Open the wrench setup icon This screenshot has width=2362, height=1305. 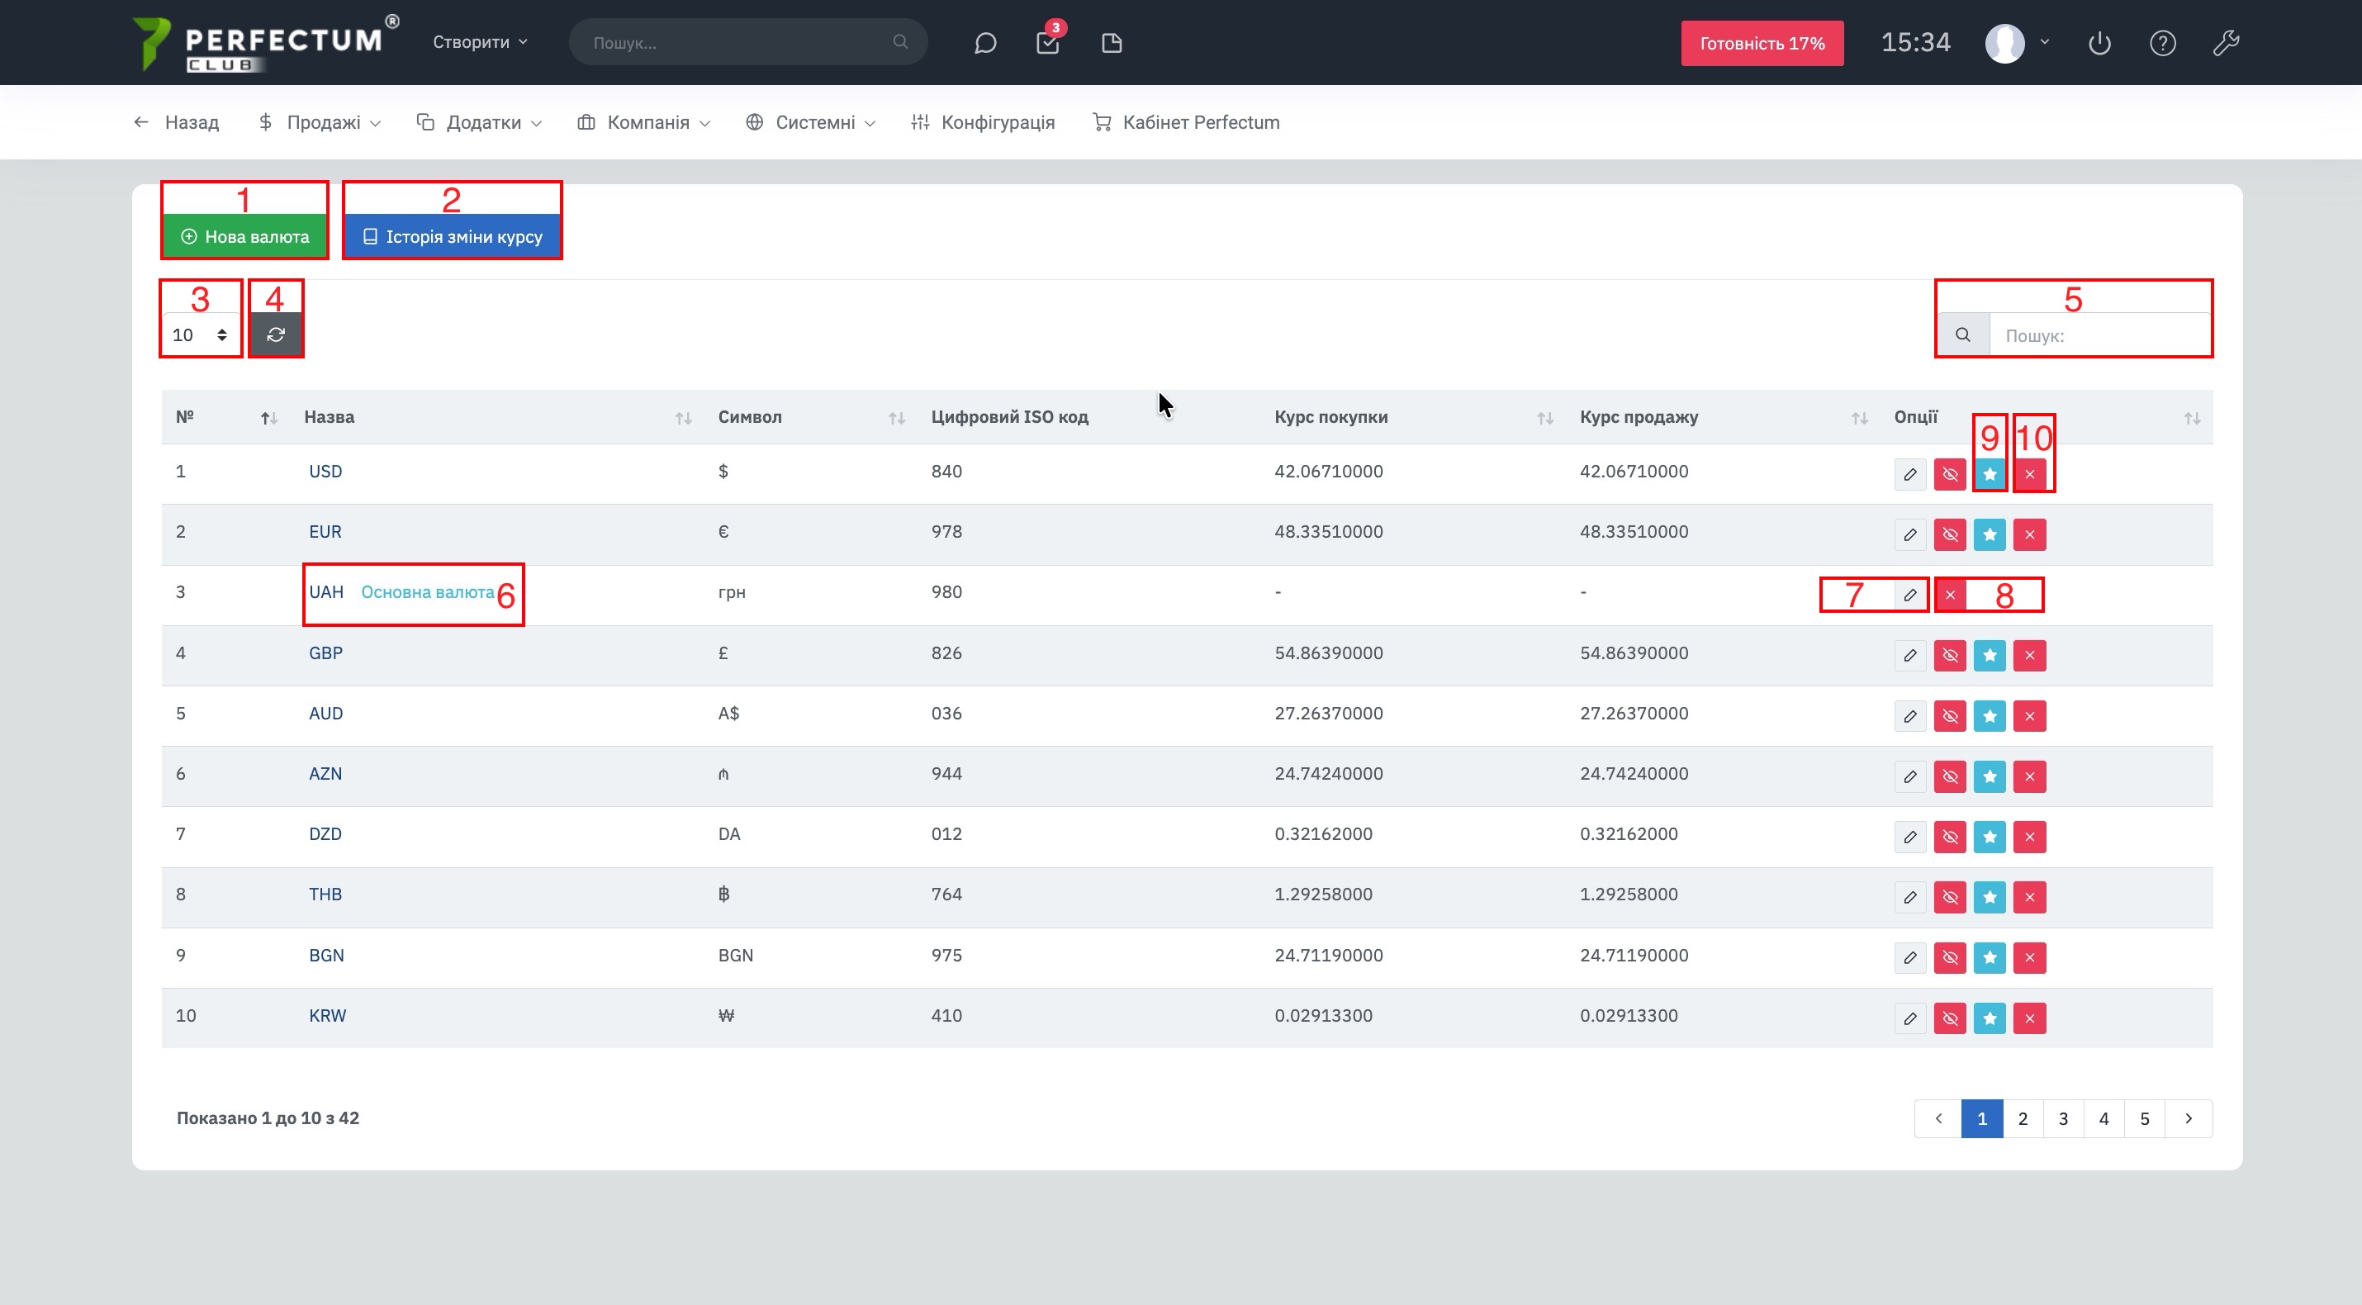pyautogui.click(x=2227, y=43)
